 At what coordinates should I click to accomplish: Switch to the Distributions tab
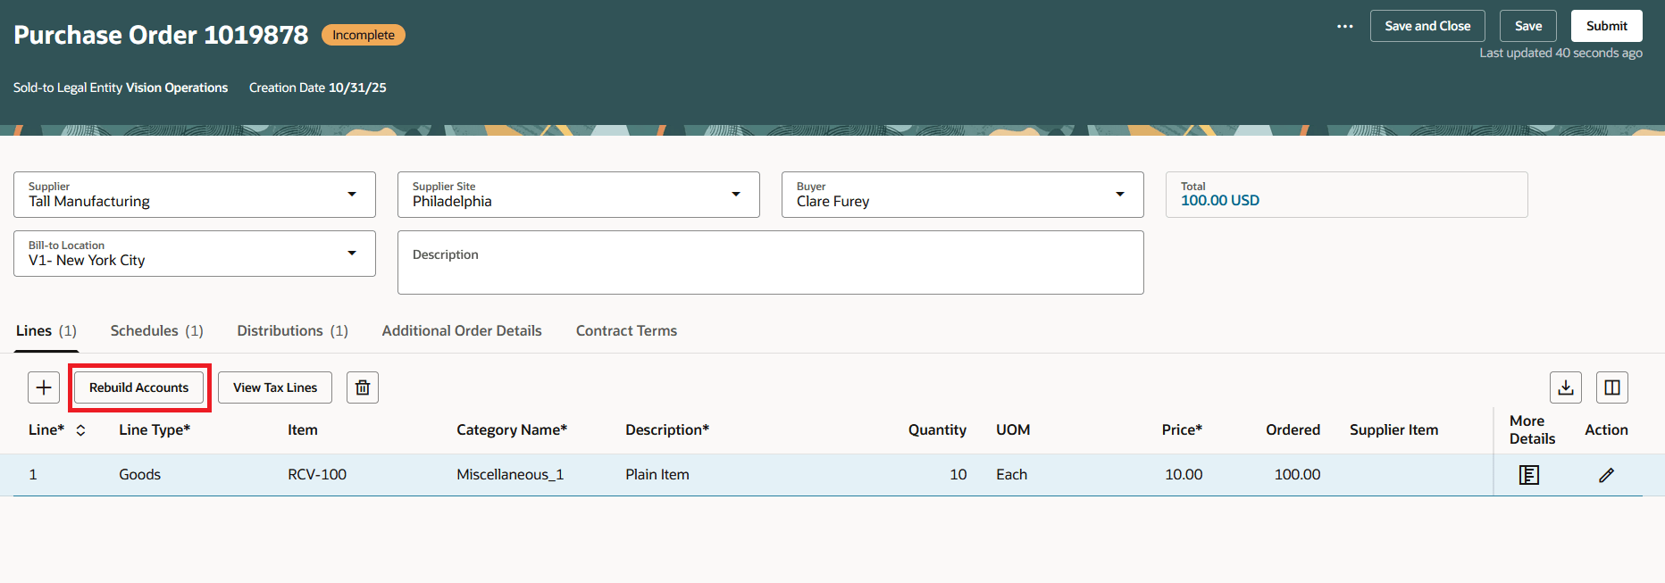293,331
